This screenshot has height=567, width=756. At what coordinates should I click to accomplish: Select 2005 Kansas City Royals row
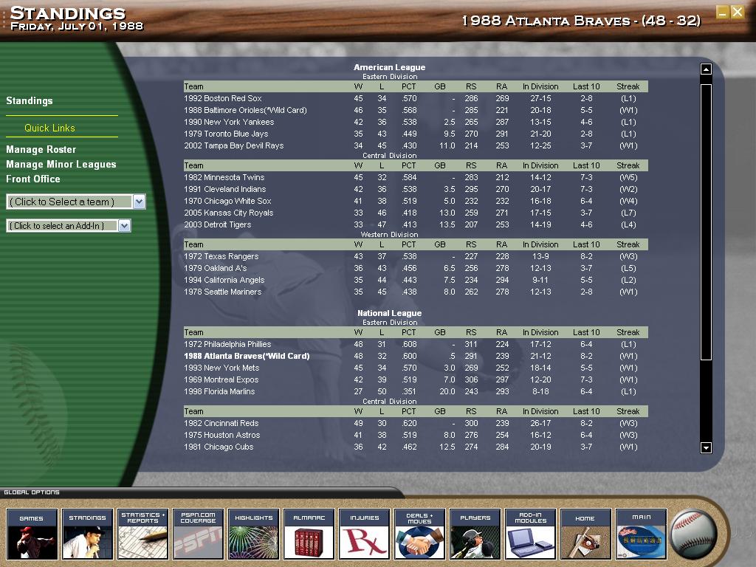[416, 213]
